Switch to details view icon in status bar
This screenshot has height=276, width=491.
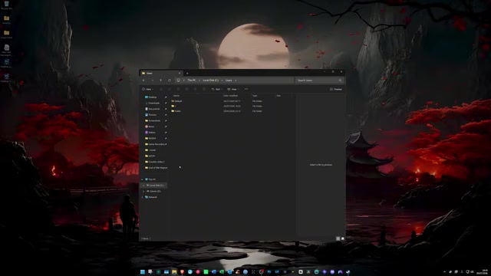click(338, 238)
